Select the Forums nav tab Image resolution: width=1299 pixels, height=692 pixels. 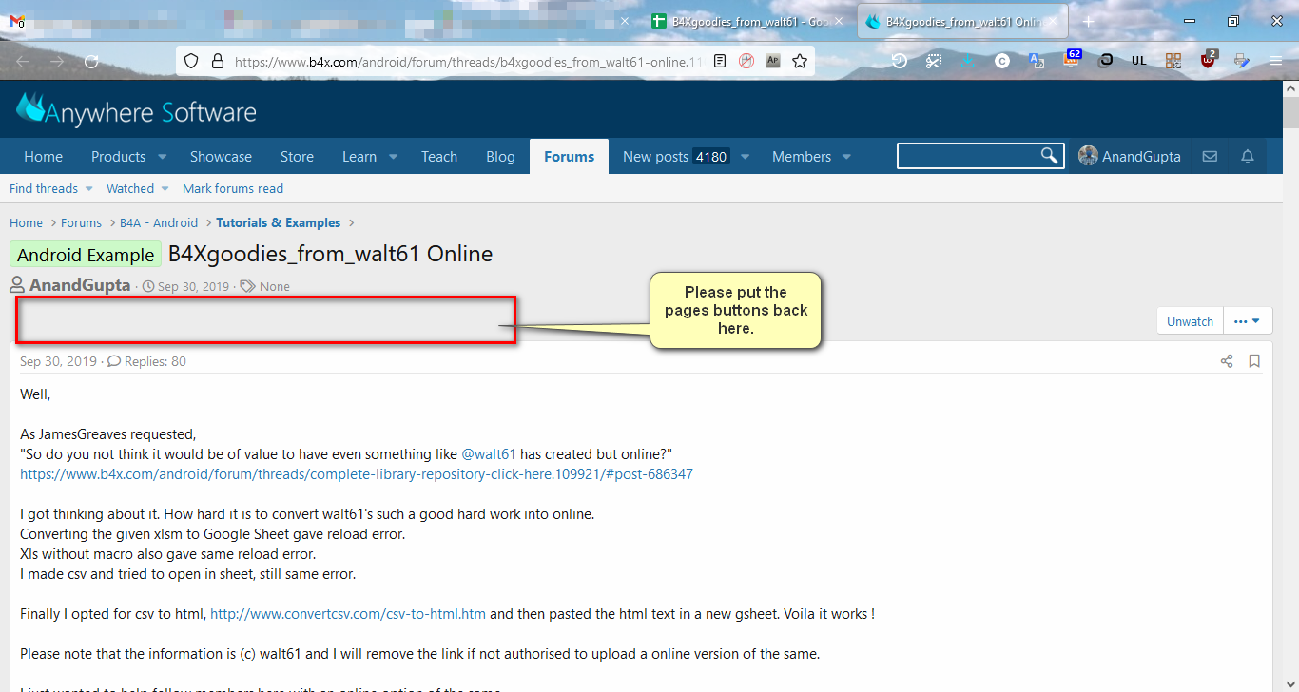[570, 157]
